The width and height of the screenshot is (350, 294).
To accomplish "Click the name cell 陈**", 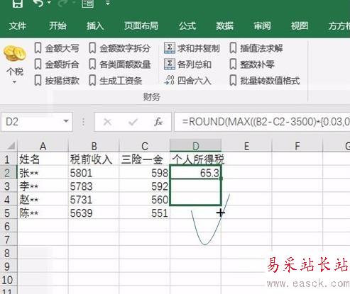I will (43, 213).
